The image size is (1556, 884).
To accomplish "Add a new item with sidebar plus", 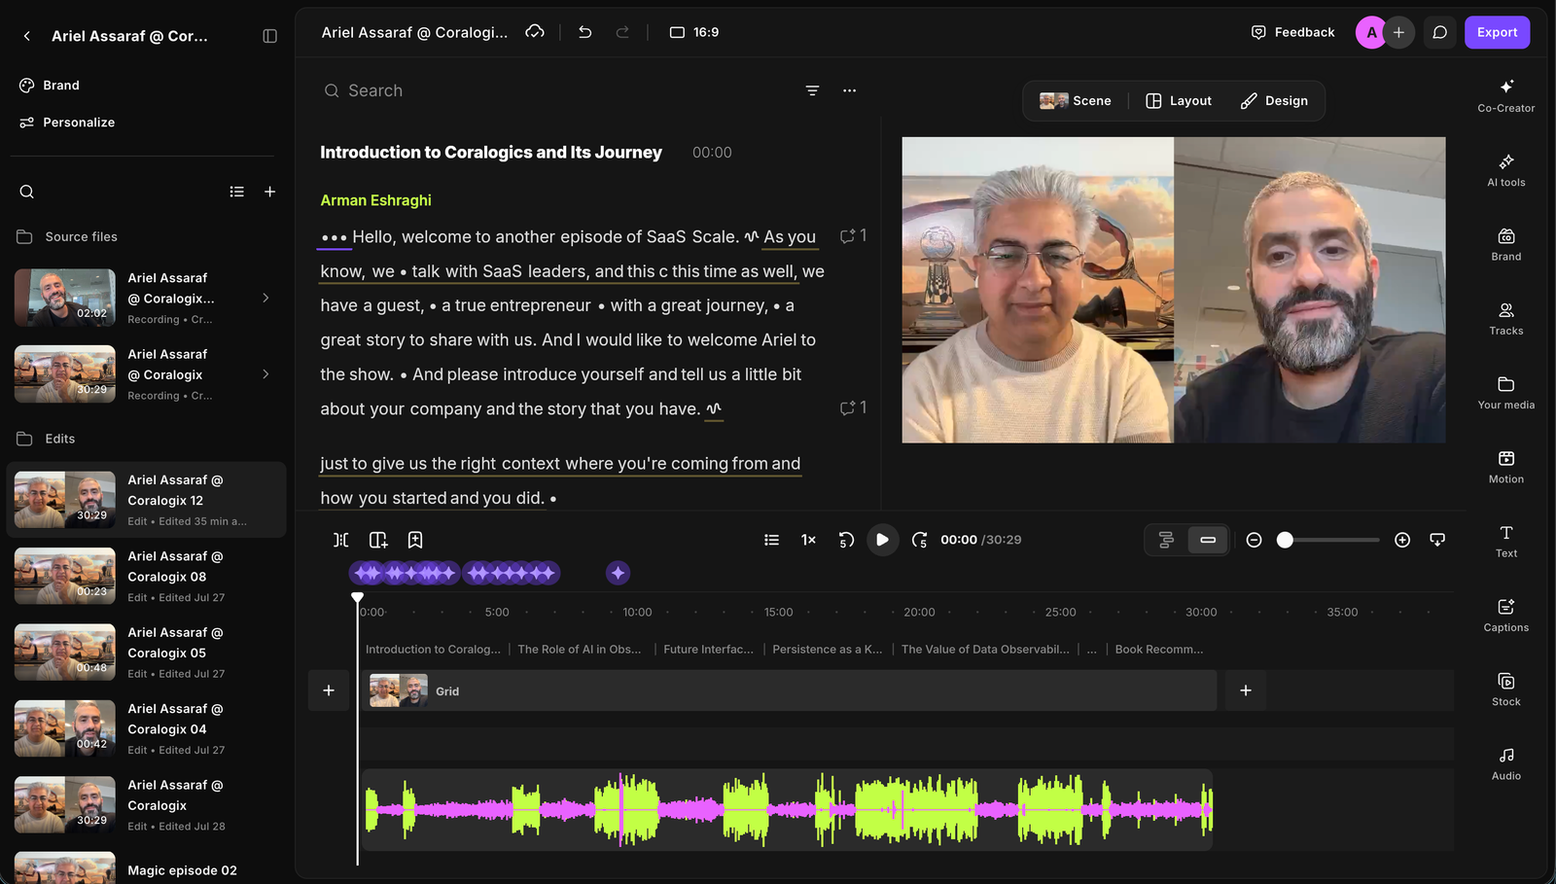I will pyautogui.click(x=270, y=192).
